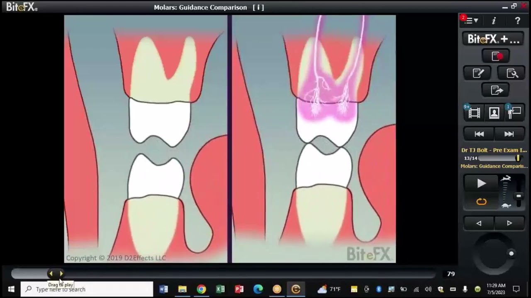
Task: Click the 13/14 presentation progress bar
Action: click(x=499, y=158)
